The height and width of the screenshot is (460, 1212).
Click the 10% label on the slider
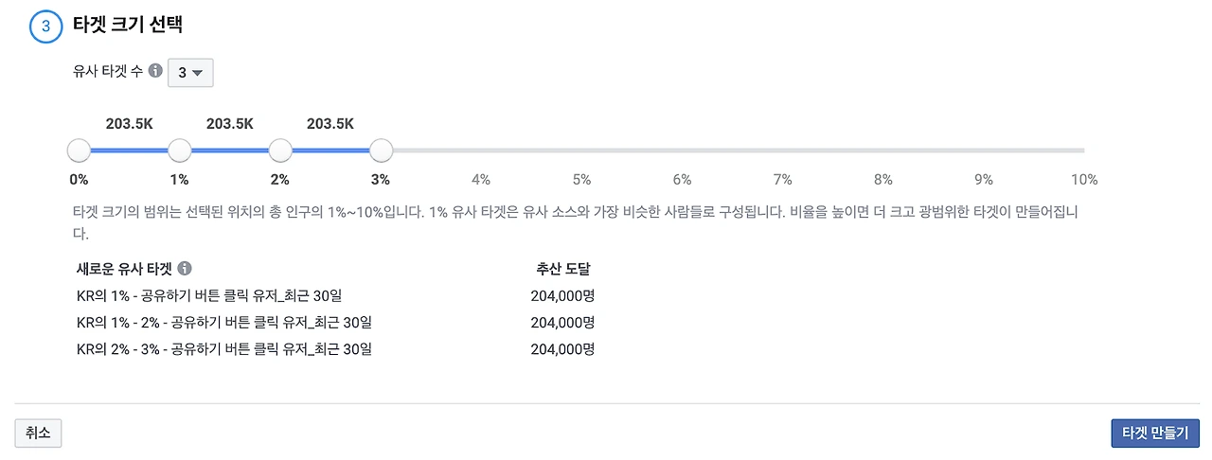pos(1083,180)
